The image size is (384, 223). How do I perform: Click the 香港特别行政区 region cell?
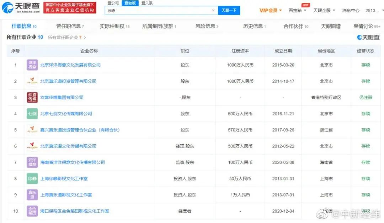click(x=326, y=97)
